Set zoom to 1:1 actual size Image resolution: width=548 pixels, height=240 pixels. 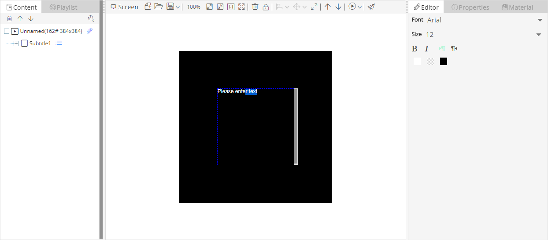(231, 7)
